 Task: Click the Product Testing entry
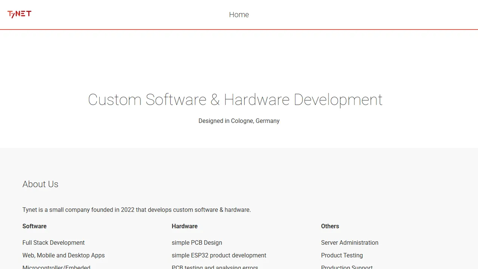pos(342,255)
